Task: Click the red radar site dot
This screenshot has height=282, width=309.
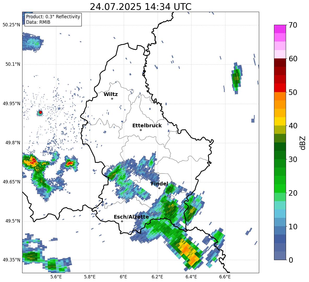Action: click(x=40, y=112)
